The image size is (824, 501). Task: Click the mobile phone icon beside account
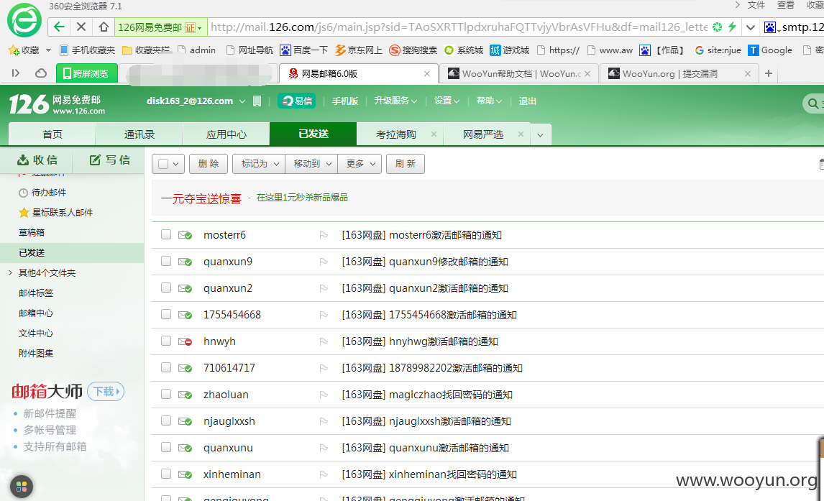(257, 101)
